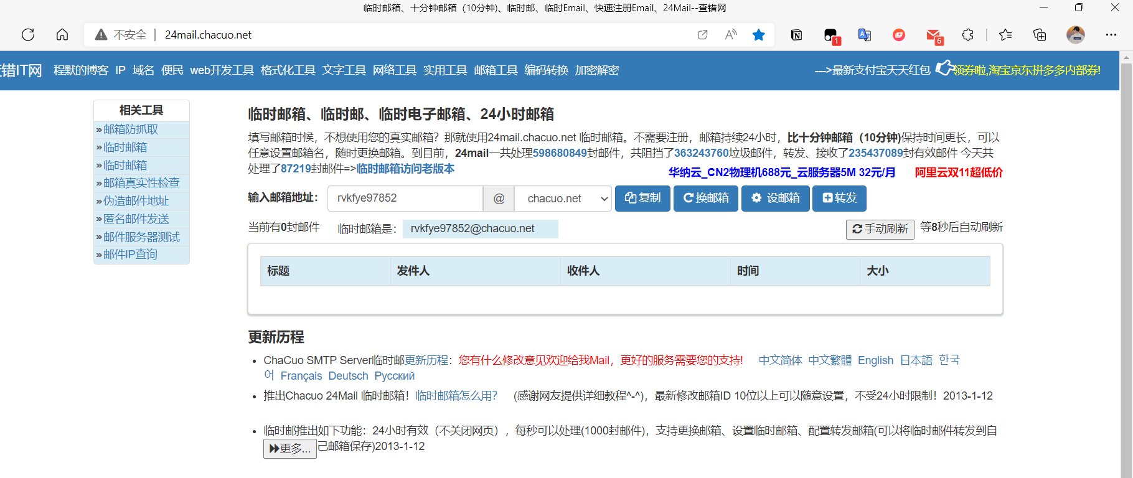Click the 手动刷新 manual refresh button

pos(880,229)
